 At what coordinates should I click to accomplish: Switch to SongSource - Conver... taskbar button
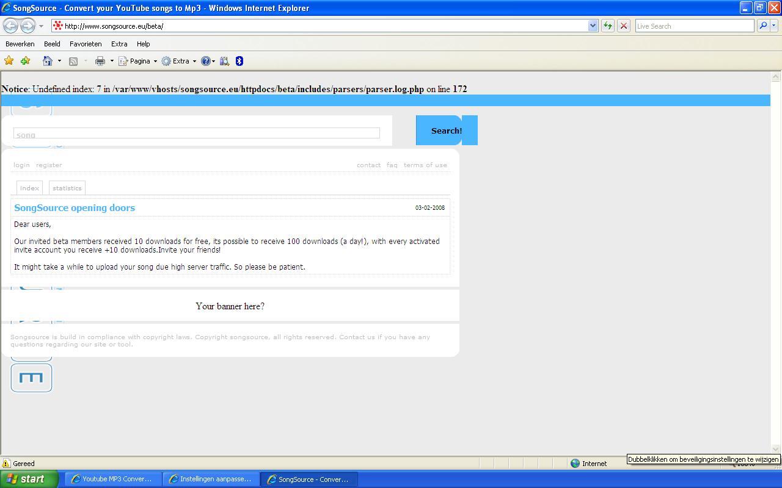(x=309, y=479)
